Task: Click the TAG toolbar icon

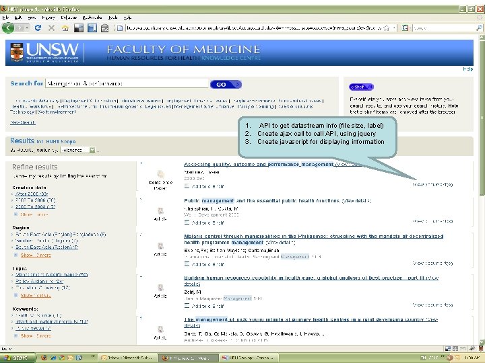Action: (105, 28)
